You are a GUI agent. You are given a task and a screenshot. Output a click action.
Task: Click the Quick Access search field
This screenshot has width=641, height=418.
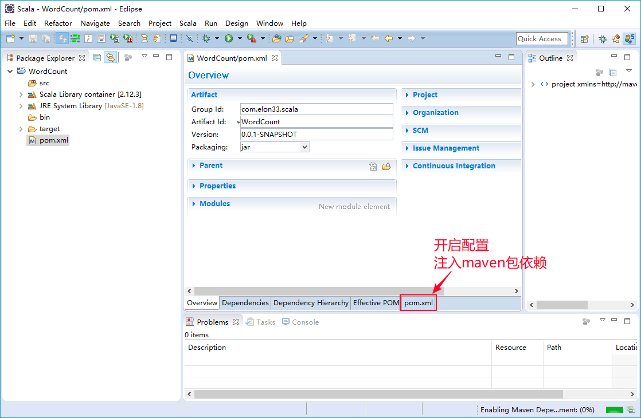coord(542,39)
